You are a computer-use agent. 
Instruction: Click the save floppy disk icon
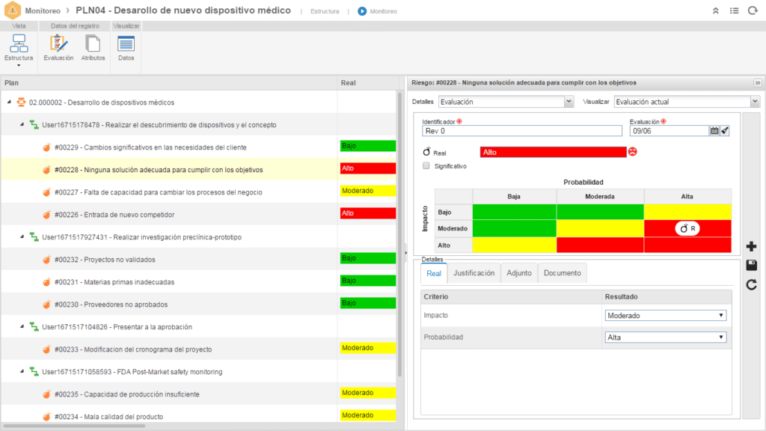coord(752,266)
